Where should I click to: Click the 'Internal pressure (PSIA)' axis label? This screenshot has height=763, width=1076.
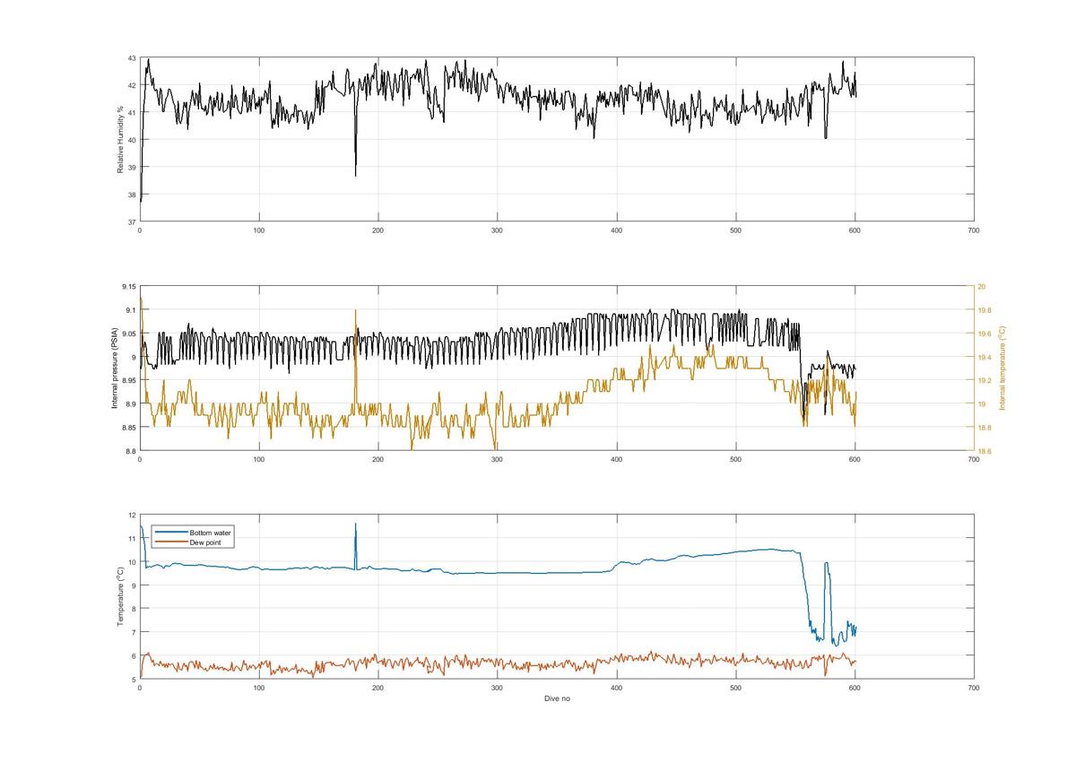[x=115, y=368]
